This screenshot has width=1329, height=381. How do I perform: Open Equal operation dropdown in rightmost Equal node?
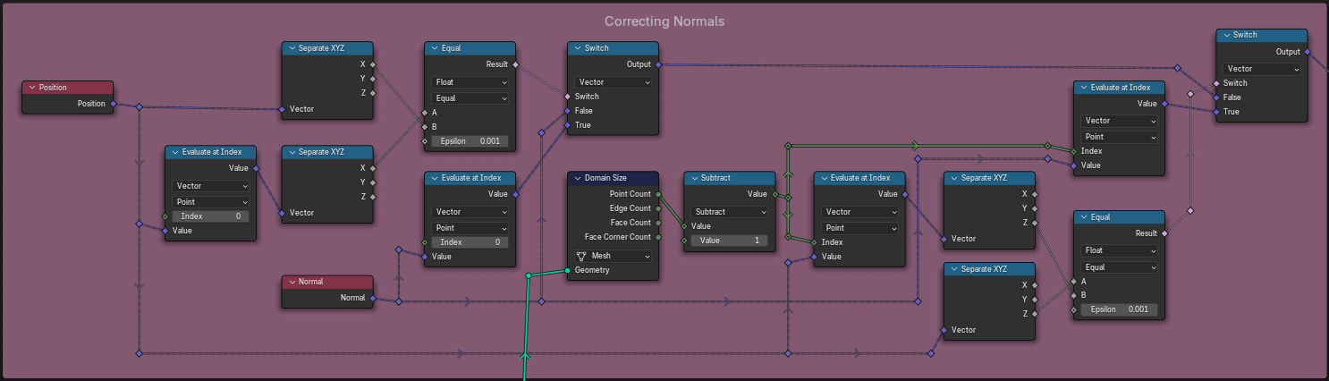tap(1120, 267)
